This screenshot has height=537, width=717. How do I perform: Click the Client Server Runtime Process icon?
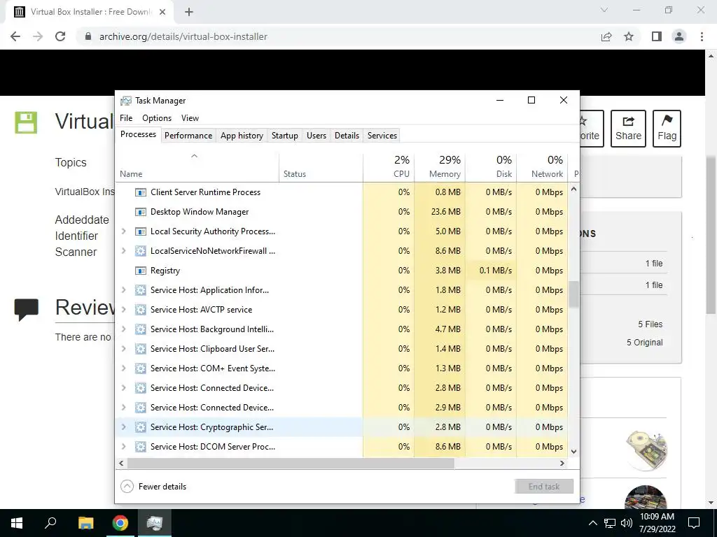coord(140,192)
